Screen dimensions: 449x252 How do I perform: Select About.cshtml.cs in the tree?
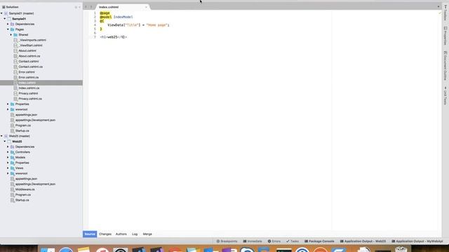pyautogui.click(x=29, y=56)
